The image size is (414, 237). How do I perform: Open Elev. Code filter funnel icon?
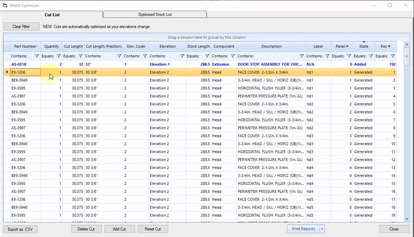click(145, 56)
